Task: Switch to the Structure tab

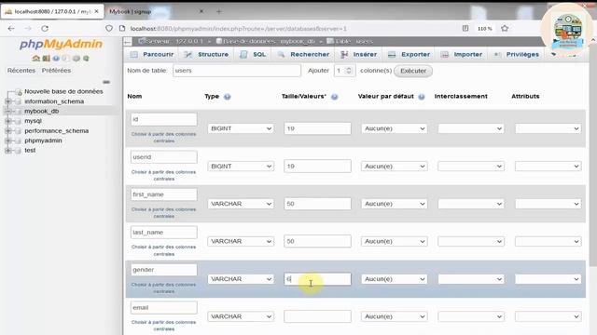Action: pyautogui.click(x=207, y=54)
